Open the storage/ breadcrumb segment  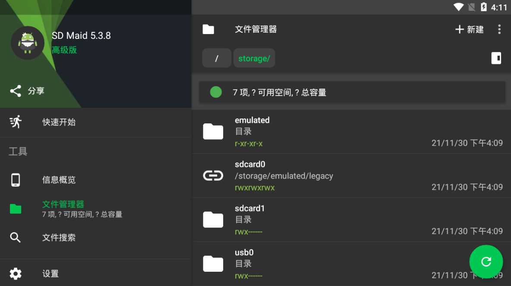[254, 58]
